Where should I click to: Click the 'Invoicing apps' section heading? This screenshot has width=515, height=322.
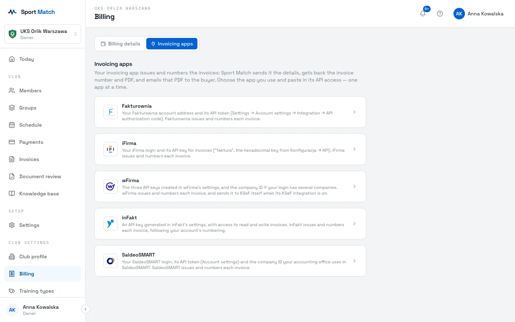click(x=113, y=64)
